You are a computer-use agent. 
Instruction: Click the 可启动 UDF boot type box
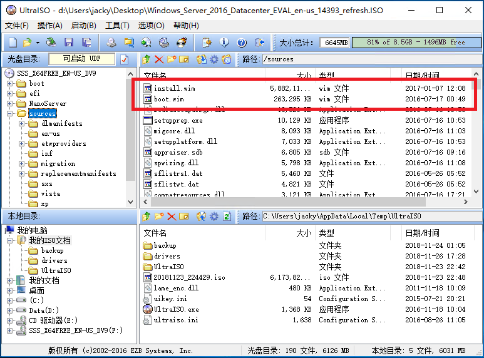point(82,59)
